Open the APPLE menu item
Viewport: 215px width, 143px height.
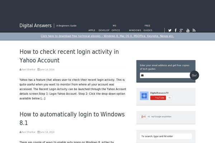pos(92,30)
